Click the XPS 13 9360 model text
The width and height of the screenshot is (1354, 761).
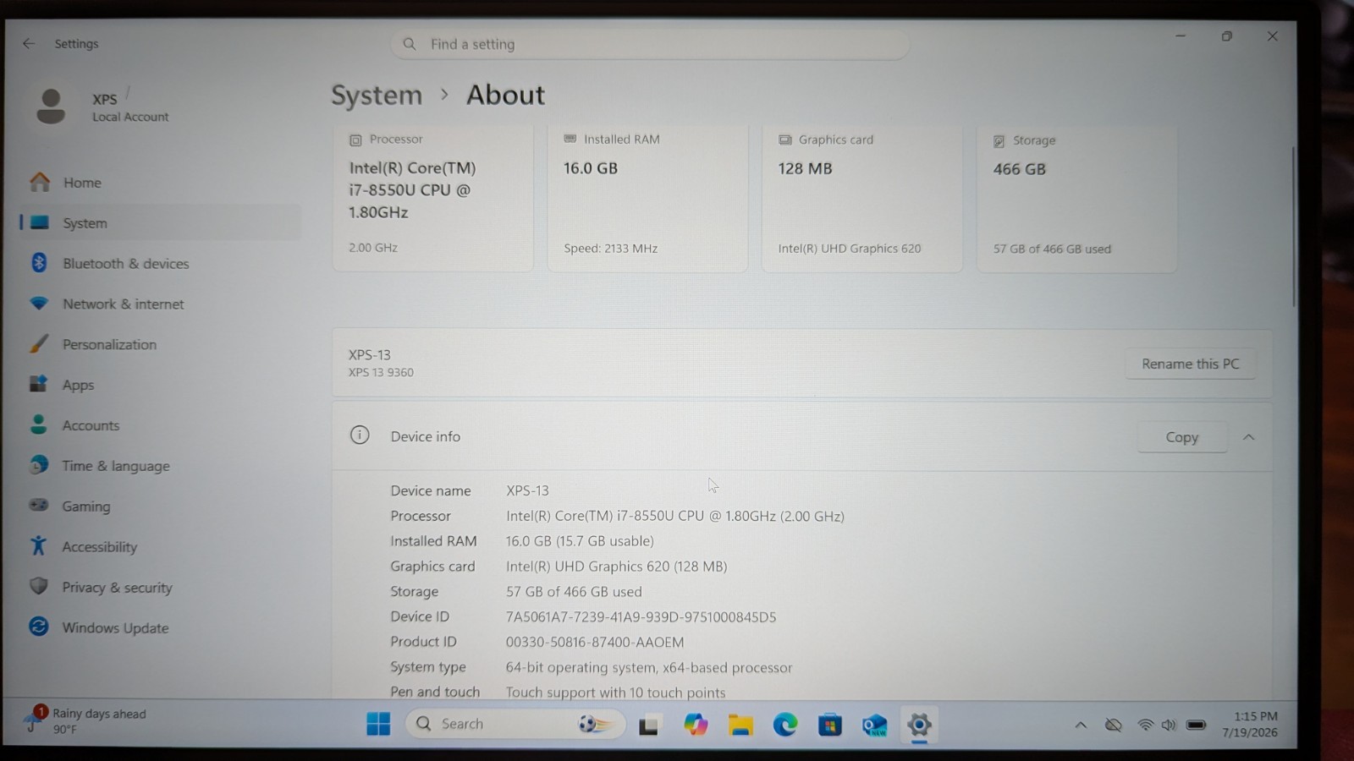pos(381,372)
